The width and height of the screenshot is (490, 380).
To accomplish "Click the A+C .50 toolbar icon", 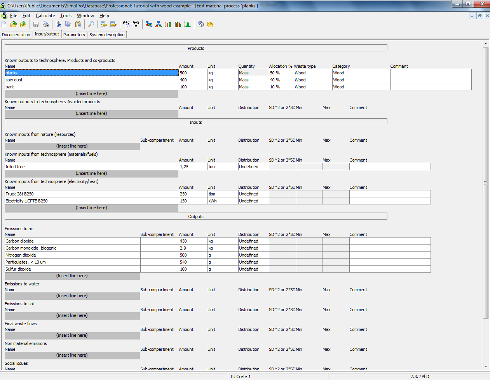I will (x=126, y=25).
